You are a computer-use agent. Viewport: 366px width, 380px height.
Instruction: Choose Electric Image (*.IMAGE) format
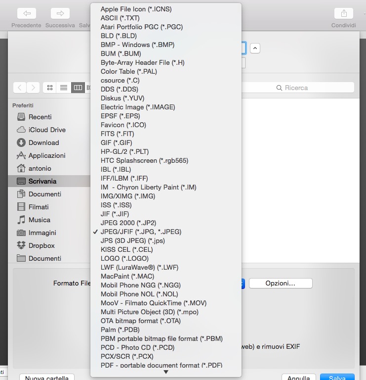(x=166, y=107)
